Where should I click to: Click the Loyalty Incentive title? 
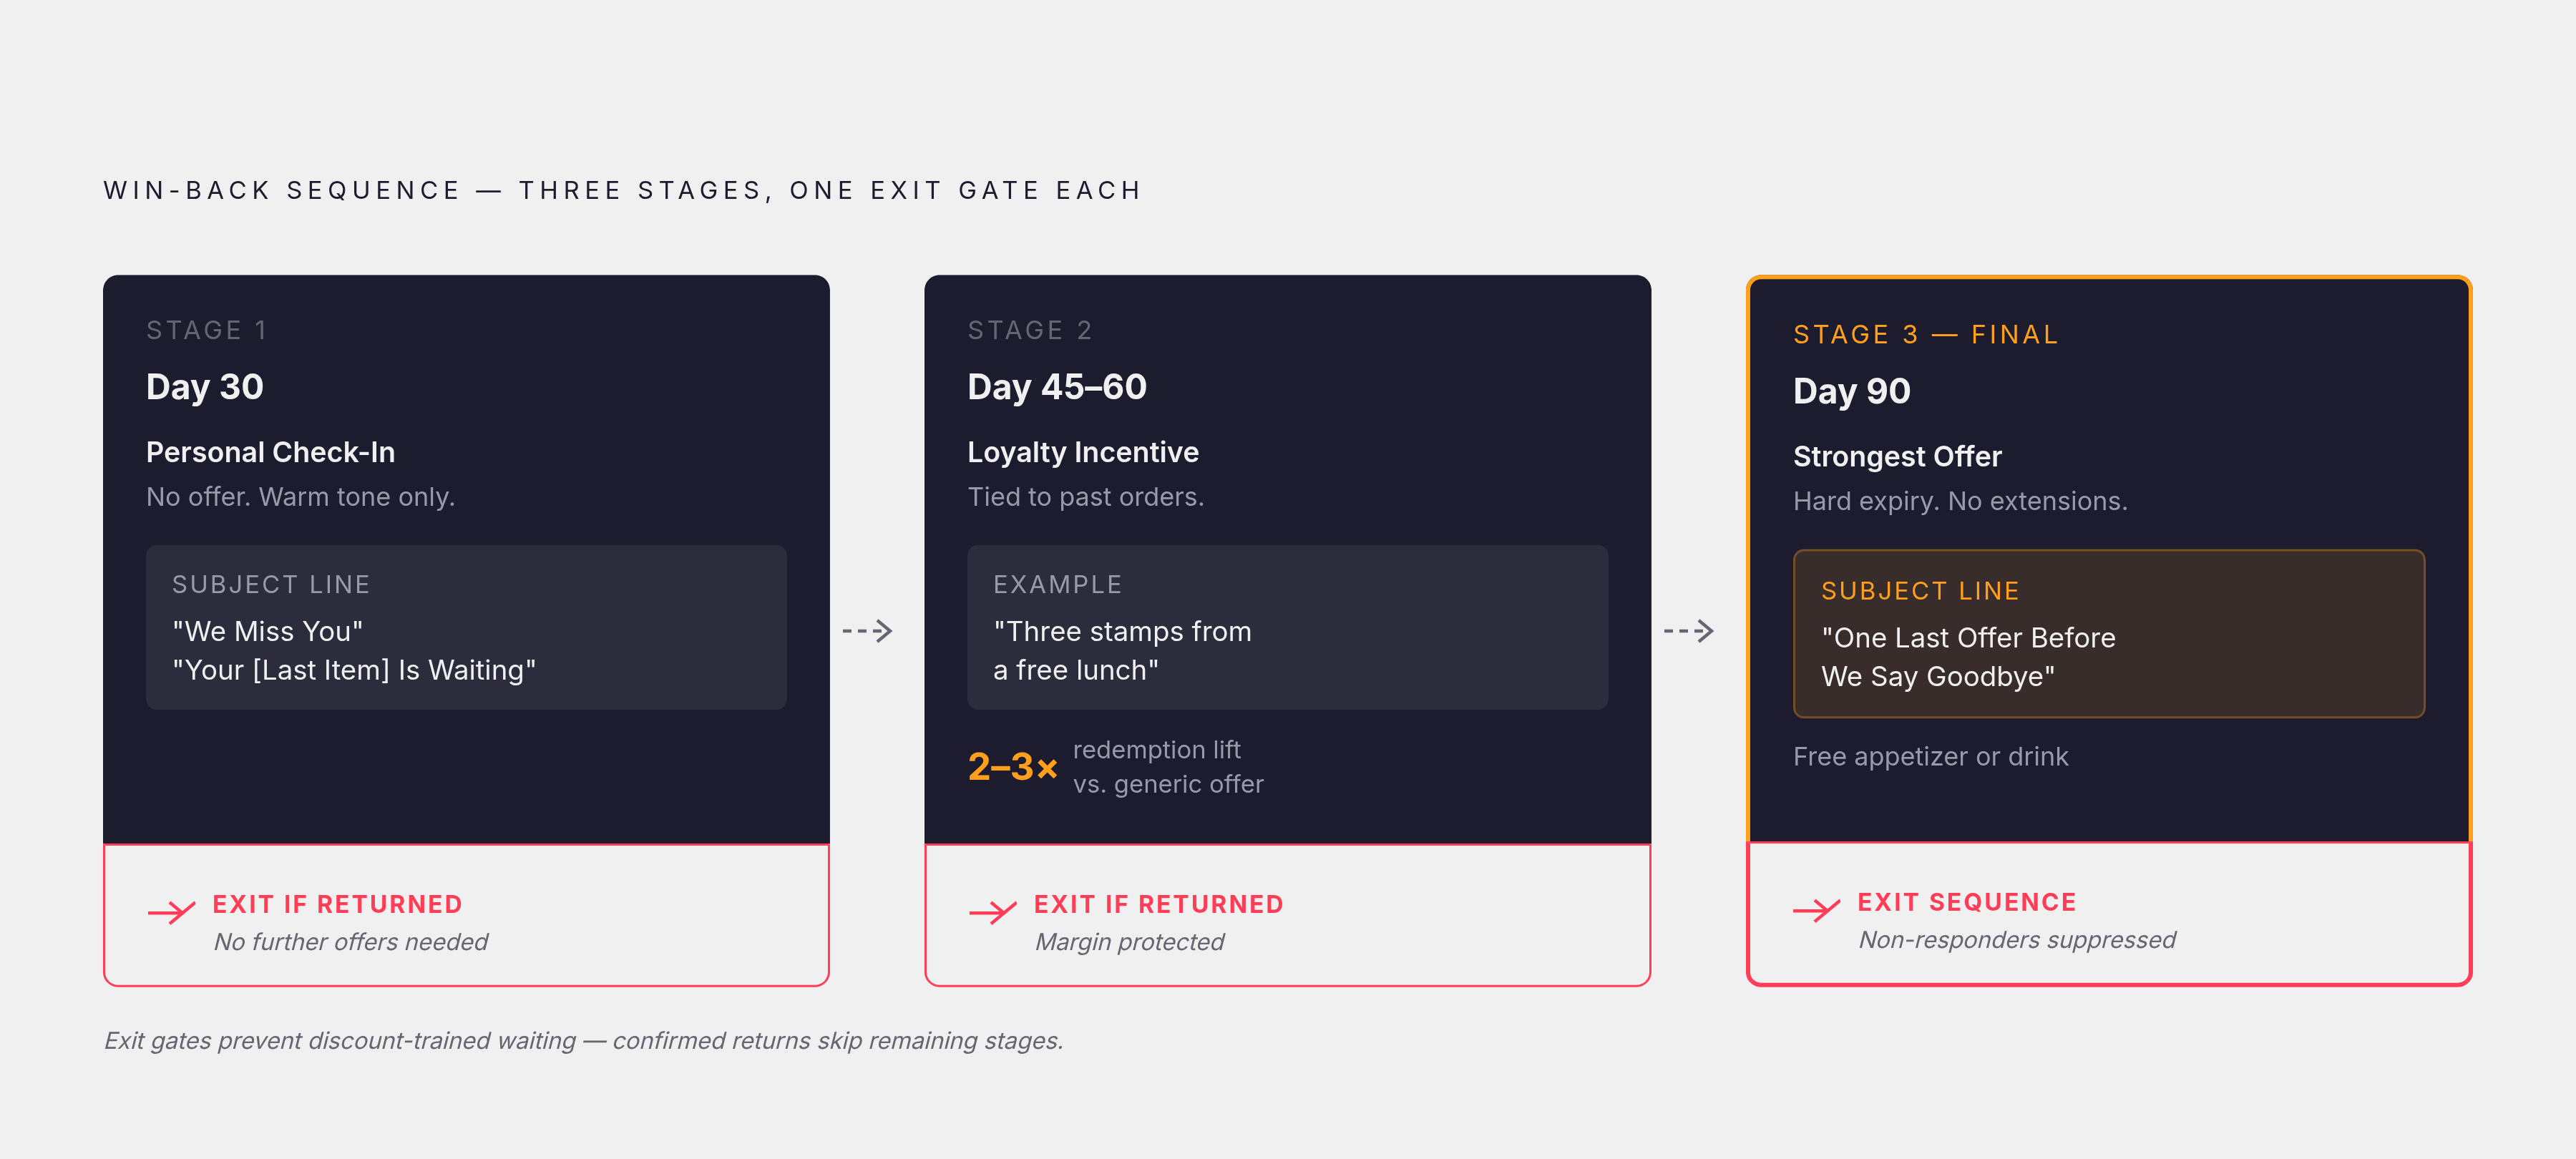(1082, 453)
